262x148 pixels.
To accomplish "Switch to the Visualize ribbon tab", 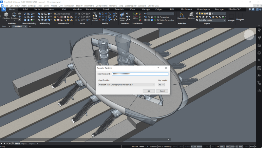I will coord(77,10).
